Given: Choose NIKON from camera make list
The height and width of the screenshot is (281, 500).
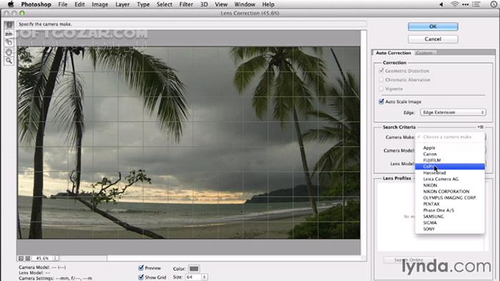Looking at the screenshot, I should tap(449, 185).
